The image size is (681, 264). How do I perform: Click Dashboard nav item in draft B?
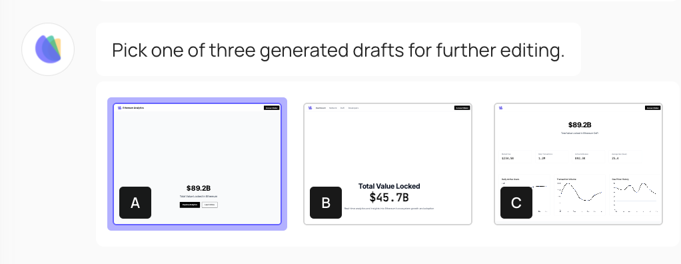[x=321, y=108]
